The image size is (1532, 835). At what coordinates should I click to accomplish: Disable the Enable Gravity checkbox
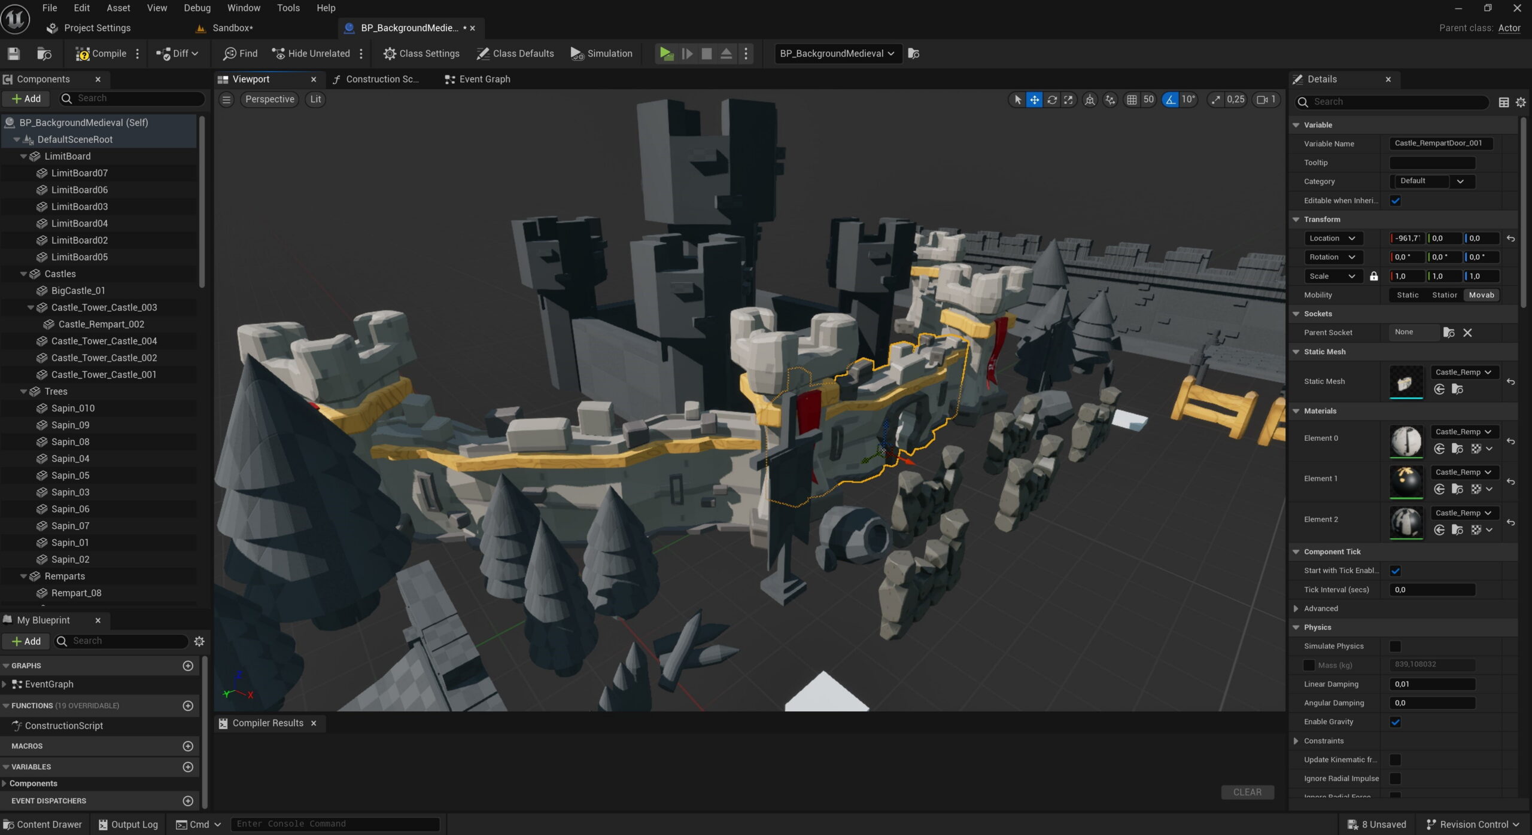pos(1395,721)
